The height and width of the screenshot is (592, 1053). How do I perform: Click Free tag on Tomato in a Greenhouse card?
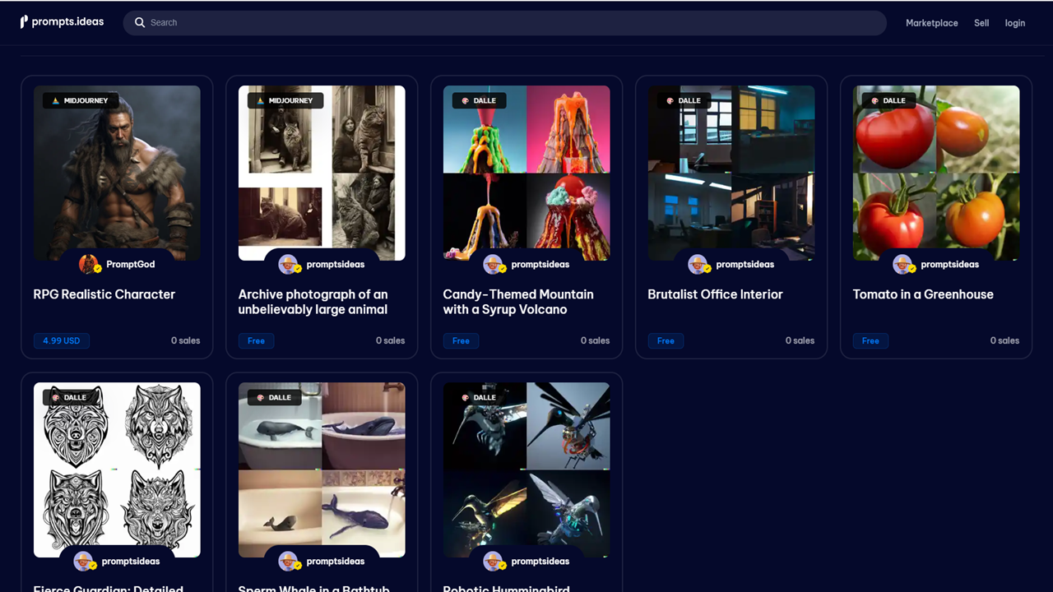point(871,340)
